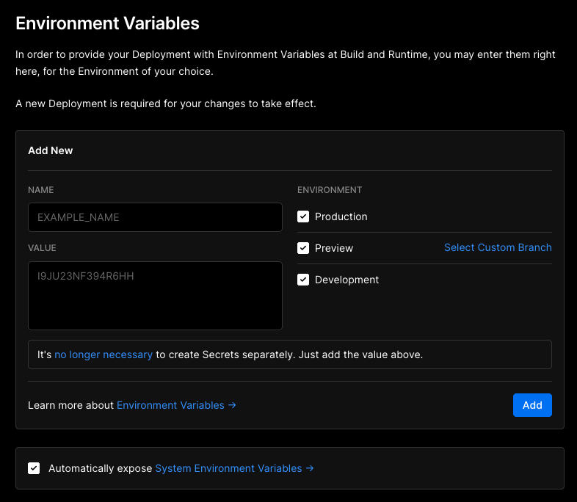Click the NAME input field

pos(155,217)
